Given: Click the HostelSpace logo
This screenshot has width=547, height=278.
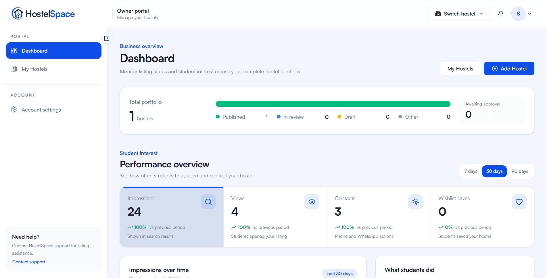Looking at the screenshot, I should click(43, 14).
